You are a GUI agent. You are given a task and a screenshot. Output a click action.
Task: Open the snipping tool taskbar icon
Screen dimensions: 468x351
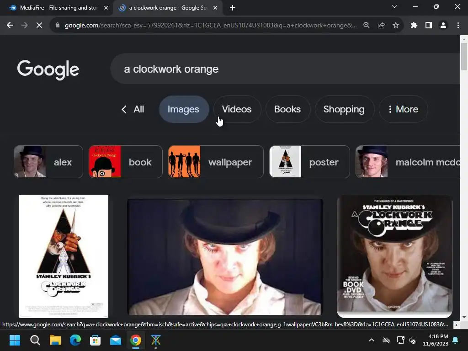(x=155, y=340)
